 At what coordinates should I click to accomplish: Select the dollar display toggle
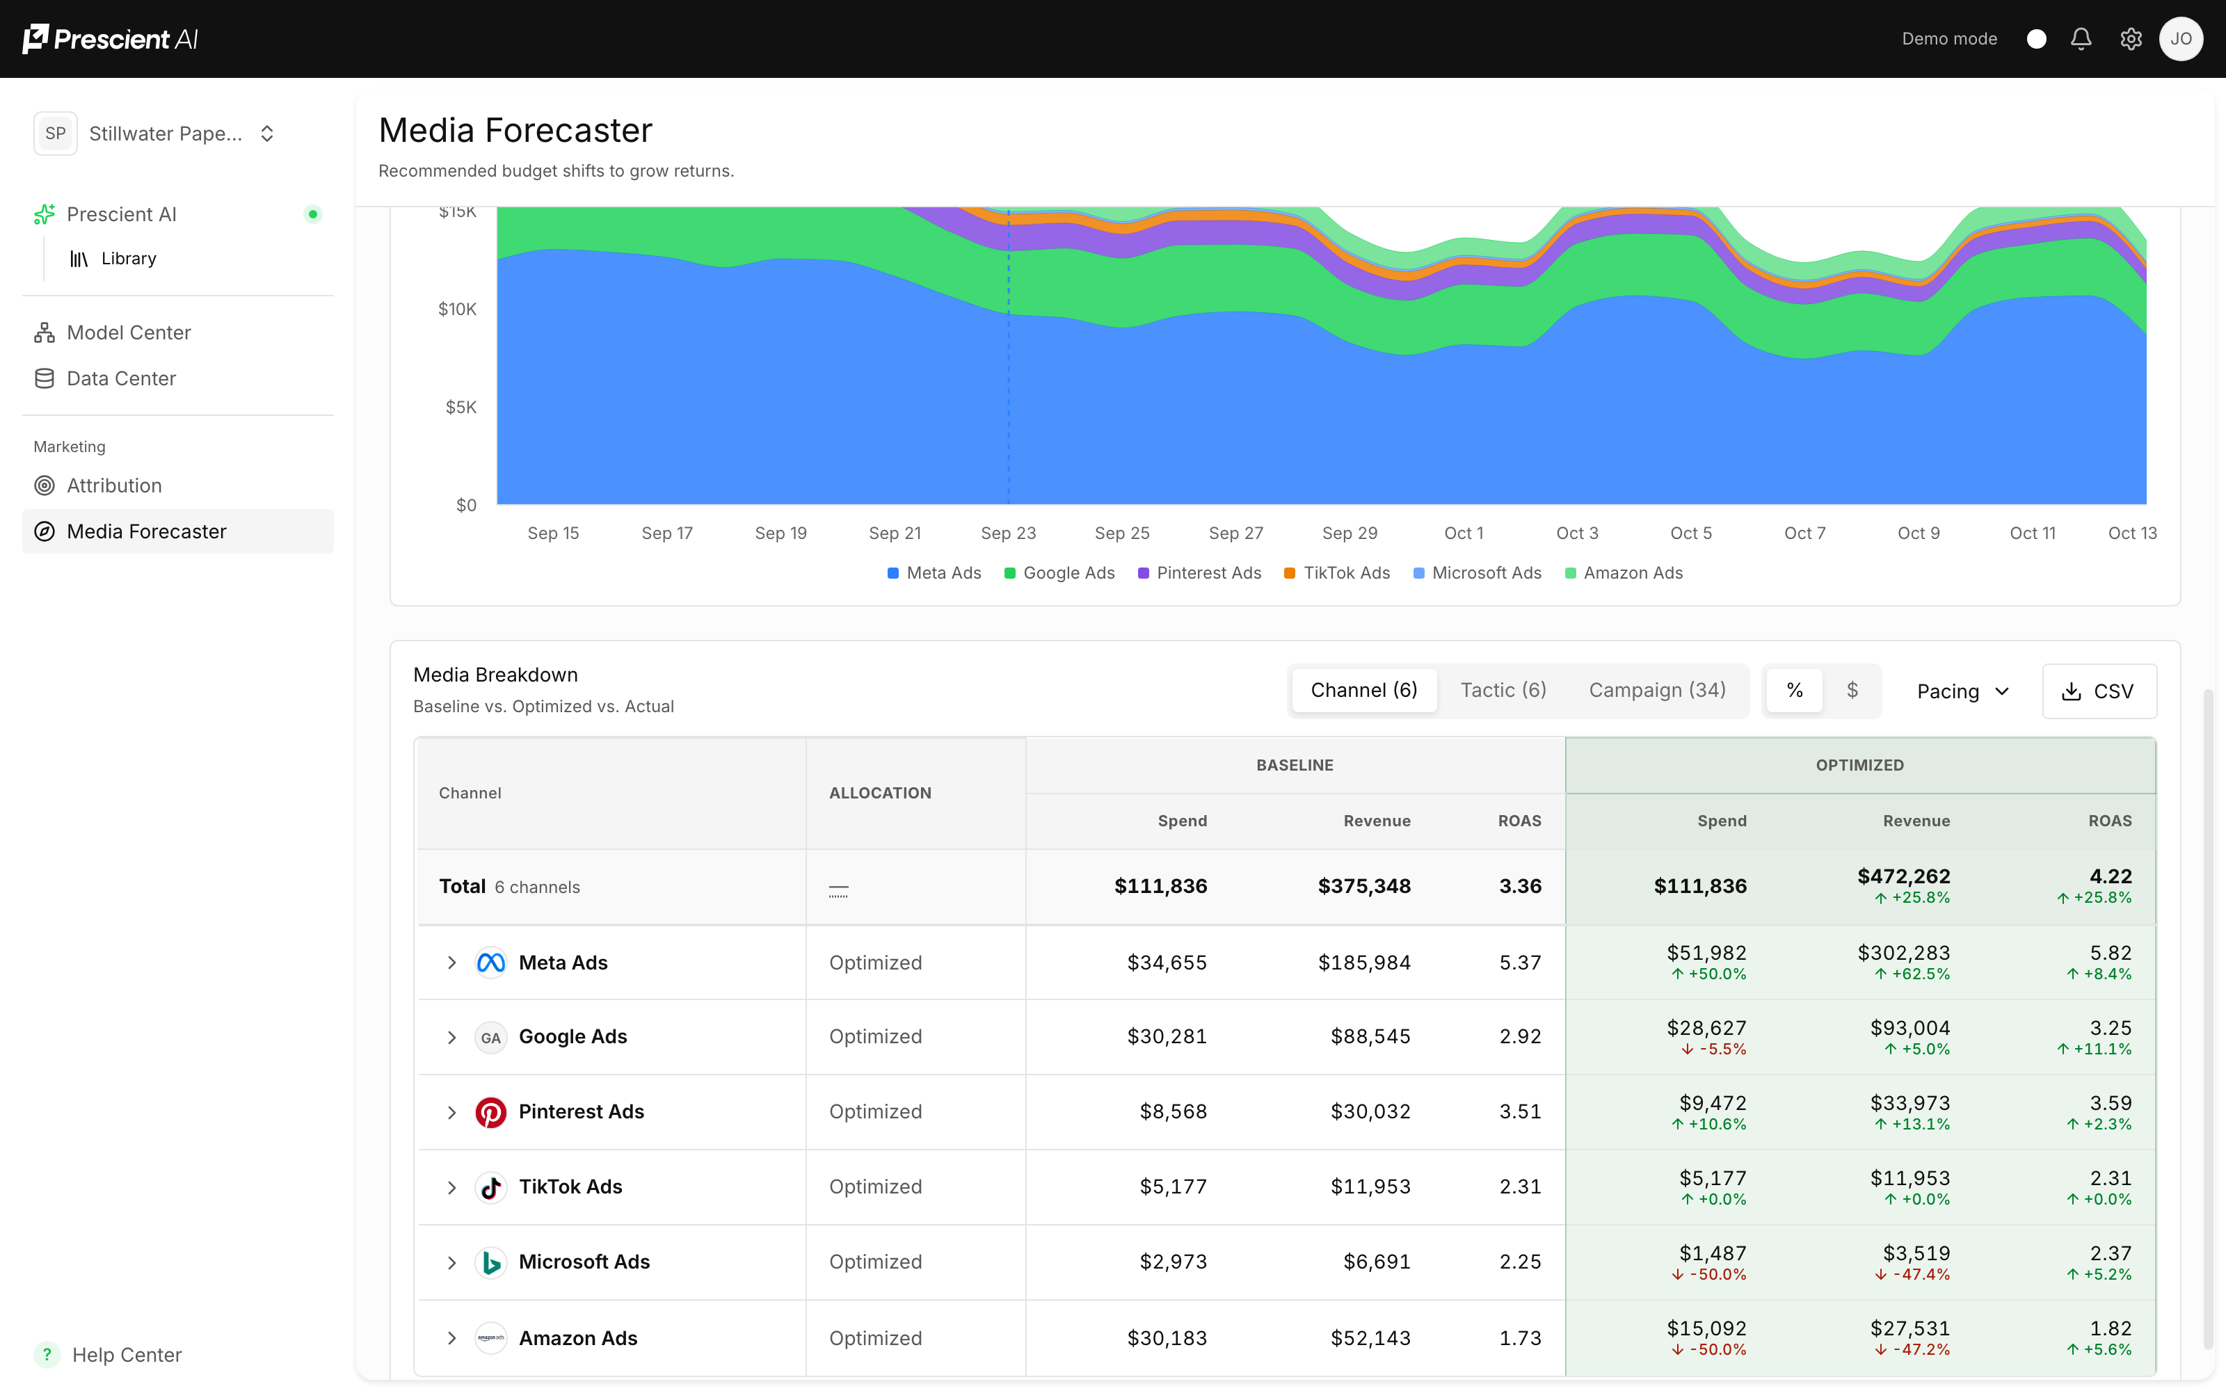1852,690
